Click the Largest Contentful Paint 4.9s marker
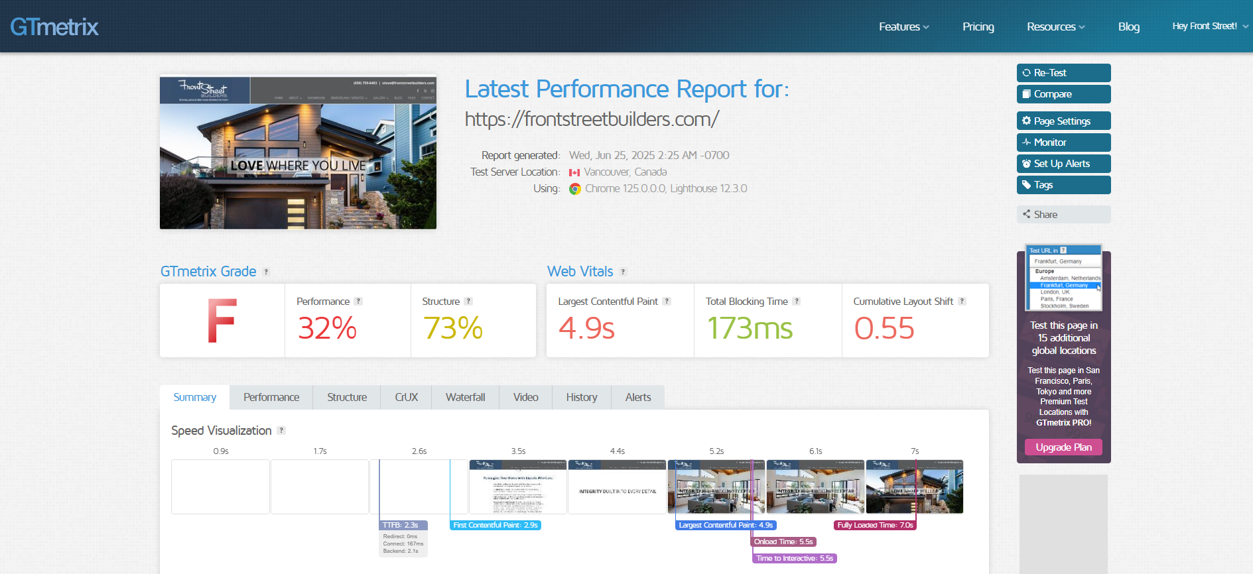The height and width of the screenshot is (574, 1253). [726, 525]
